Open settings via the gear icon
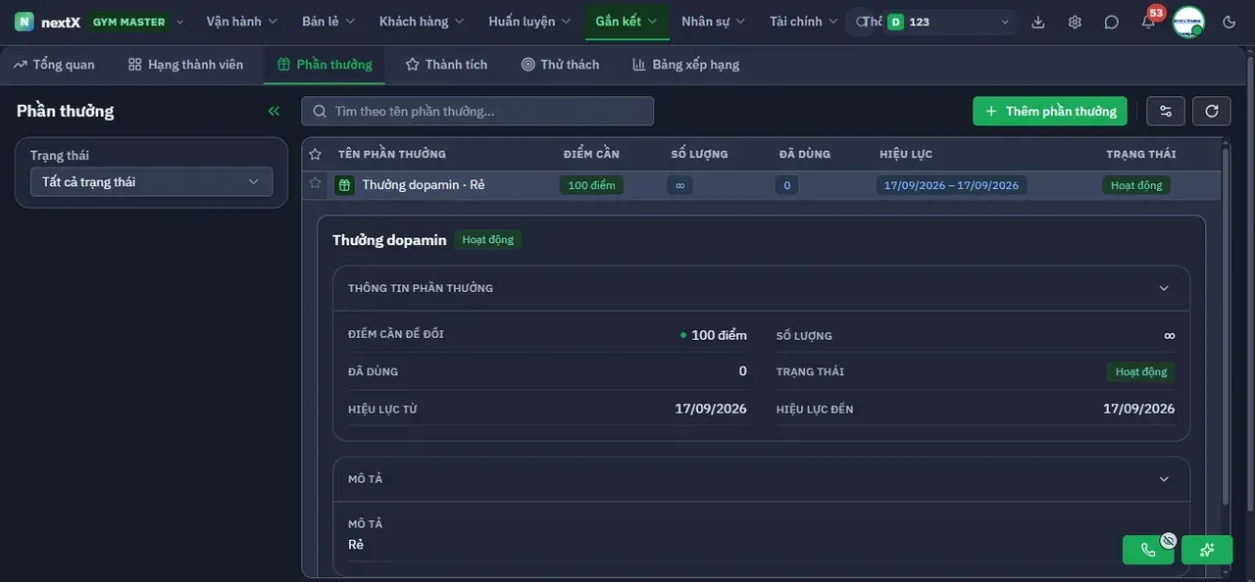The height and width of the screenshot is (582, 1255). click(1075, 22)
